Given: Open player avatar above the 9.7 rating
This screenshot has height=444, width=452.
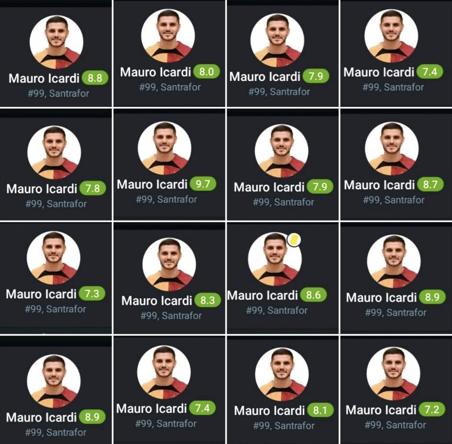Looking at the screenshot, I should pos(164,148).
